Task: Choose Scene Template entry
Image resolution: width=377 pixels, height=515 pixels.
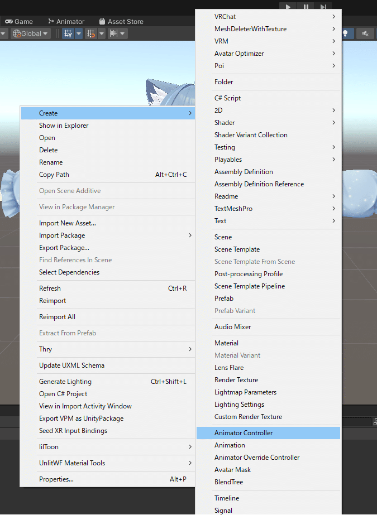Action: [268, 249]
